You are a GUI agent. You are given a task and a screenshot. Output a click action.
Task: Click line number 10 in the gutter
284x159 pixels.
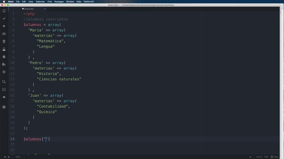coord(12,63)
